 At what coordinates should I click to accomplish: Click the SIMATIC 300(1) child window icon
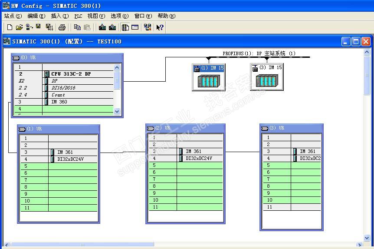click(7, 41)
